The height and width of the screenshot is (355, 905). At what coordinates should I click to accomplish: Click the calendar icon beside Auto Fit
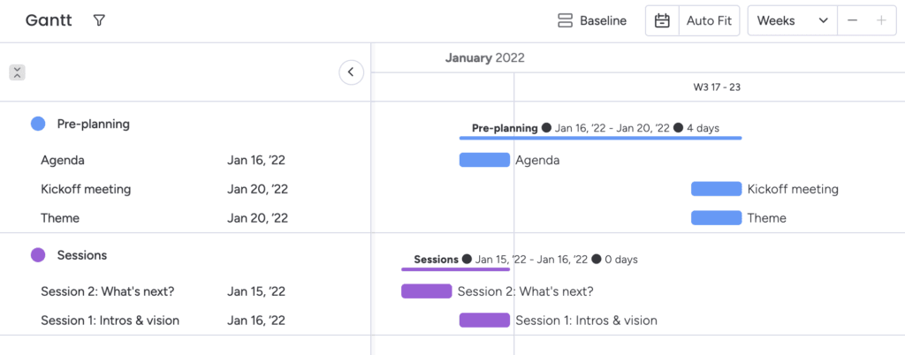pyautogui.click(x=662, y=20)
